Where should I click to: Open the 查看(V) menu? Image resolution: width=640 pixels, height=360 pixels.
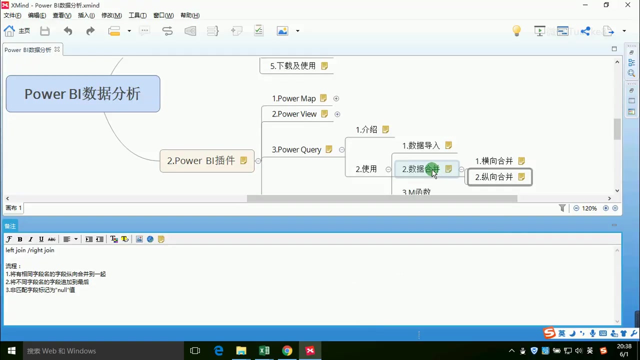tap(62, 15)
